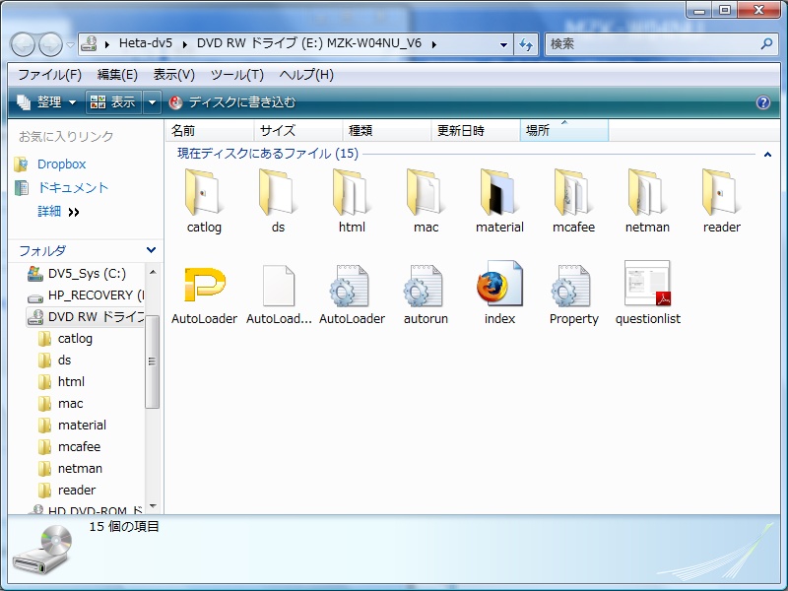Collapse the 現在ディスクにあるファイル group
788x591 pixels.
(x=767, y=155)
